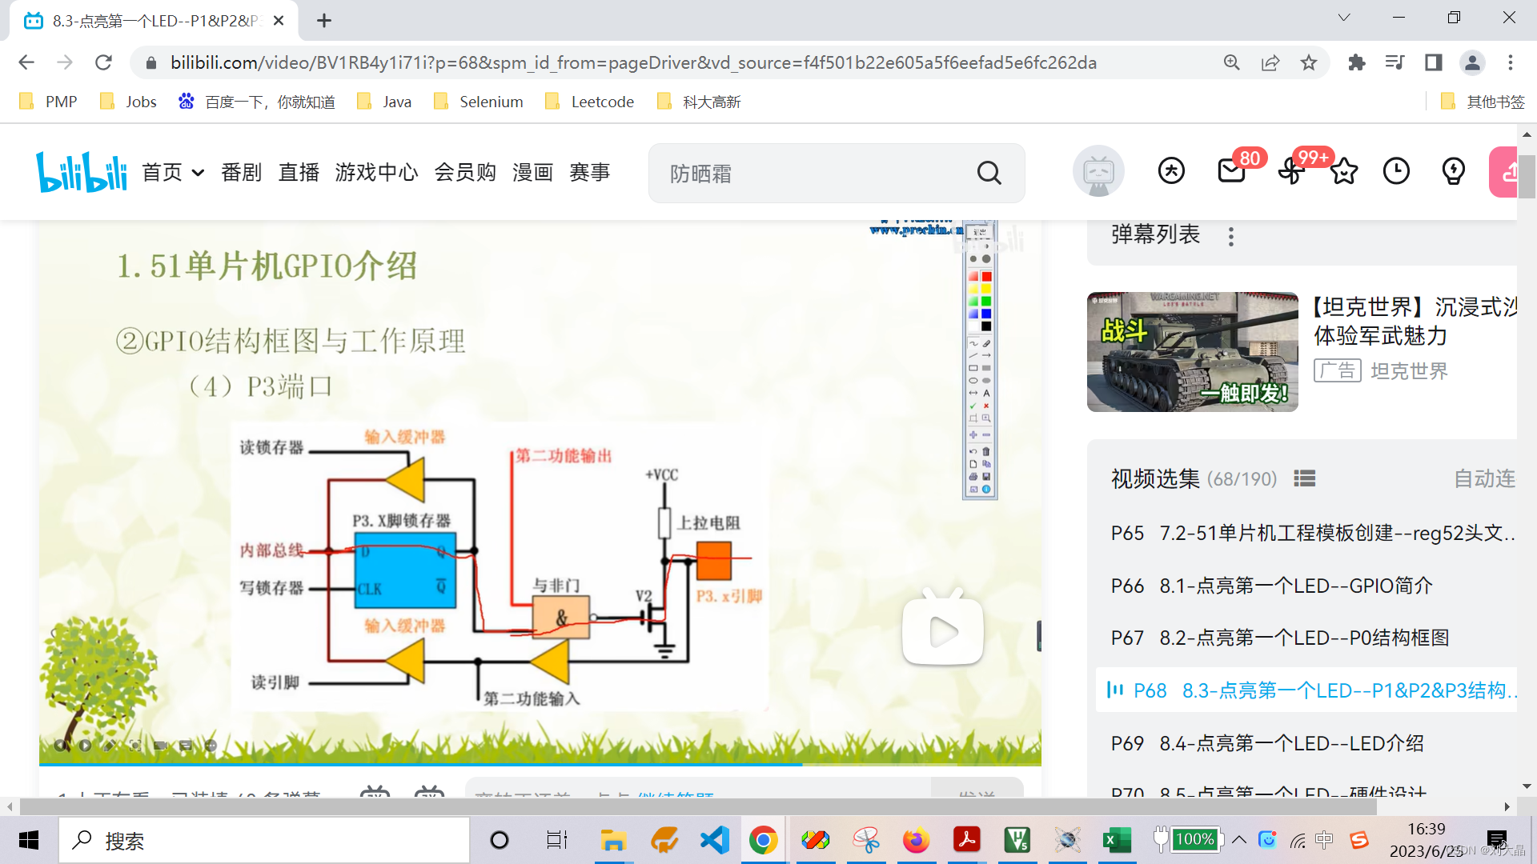This screenshot has width=1537, height=864.
Task: Play P69 8.4 LED介绍 video
Action: tap(1290, 743)
